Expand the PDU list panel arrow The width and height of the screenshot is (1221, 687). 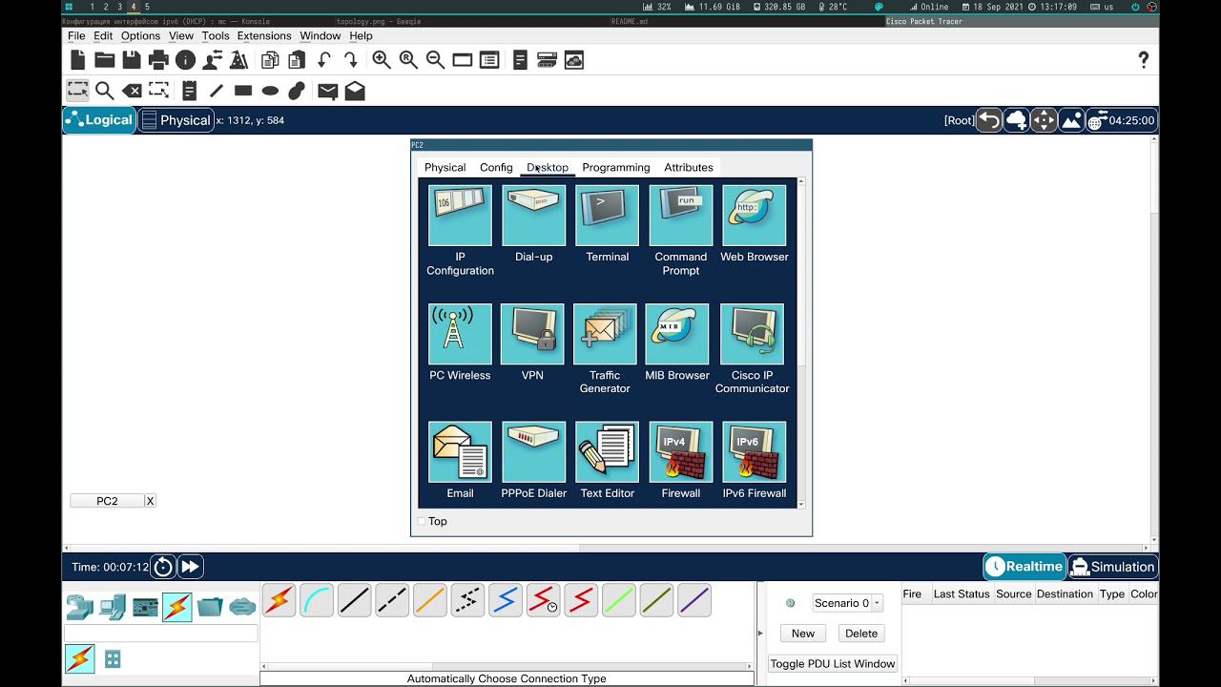(x=760, y=633)
